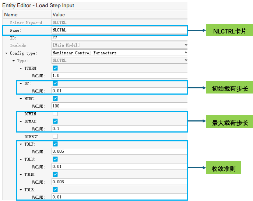The image size is (253, 201).
Task: Click the Value column header
Action: coord(120,14)
